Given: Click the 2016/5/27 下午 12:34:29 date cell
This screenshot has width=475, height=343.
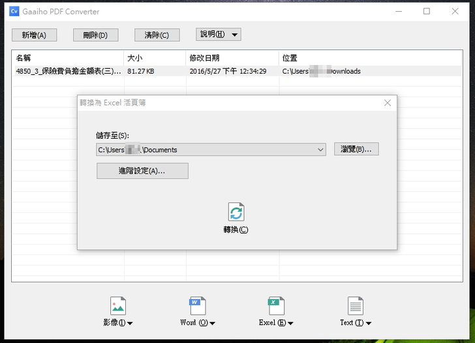Looking at the screenshot, I should [228, 72].
